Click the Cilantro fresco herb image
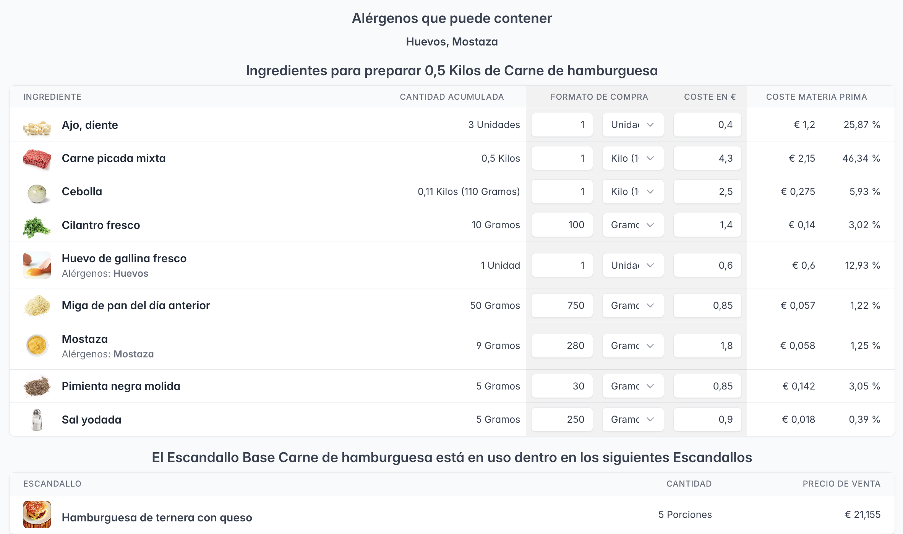 click(37, 226)
